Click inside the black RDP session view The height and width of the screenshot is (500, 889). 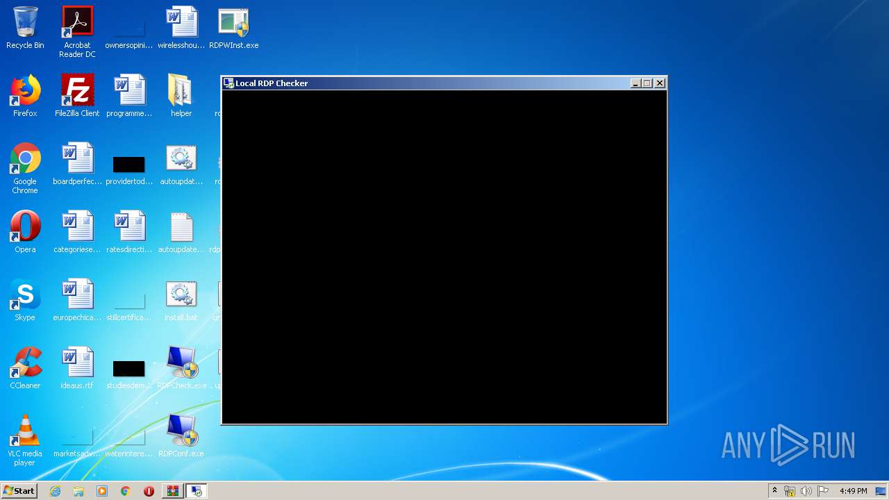coord(444,256)
